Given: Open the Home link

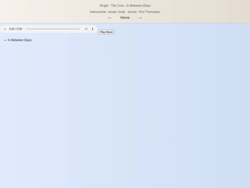Looking at the screenshot, I should pos(125,18).
